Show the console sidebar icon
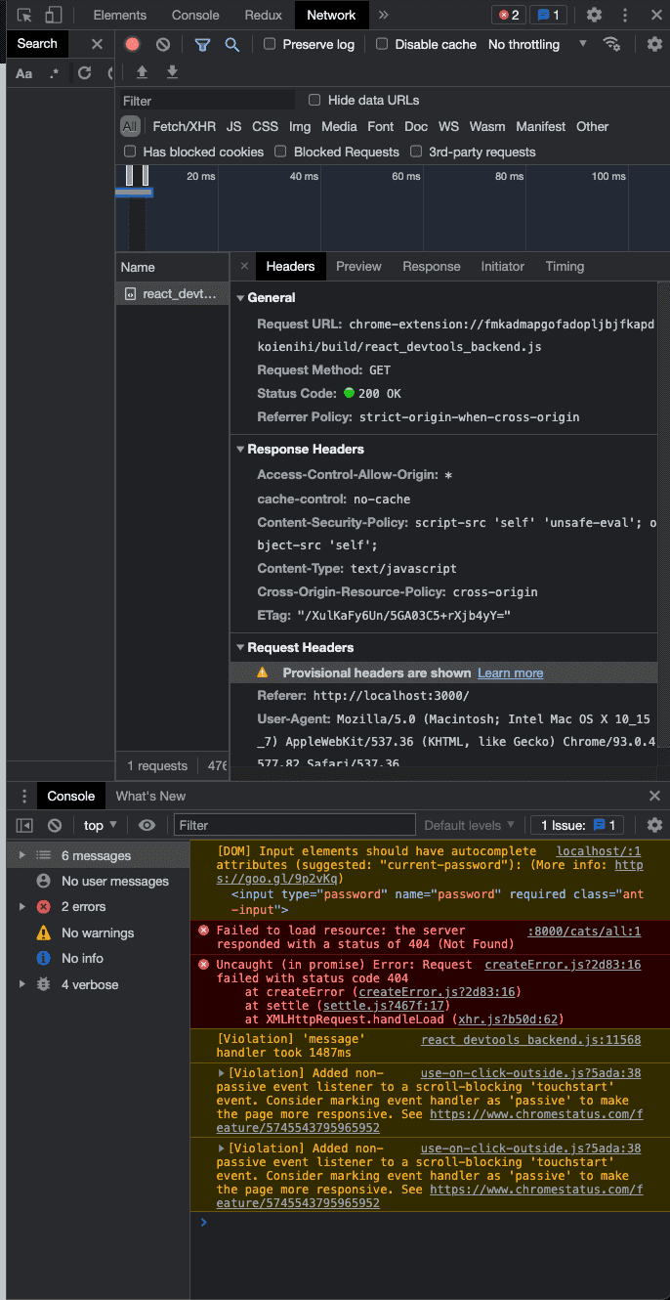The height and width of the screenshot is (1300, 670). 25,825
